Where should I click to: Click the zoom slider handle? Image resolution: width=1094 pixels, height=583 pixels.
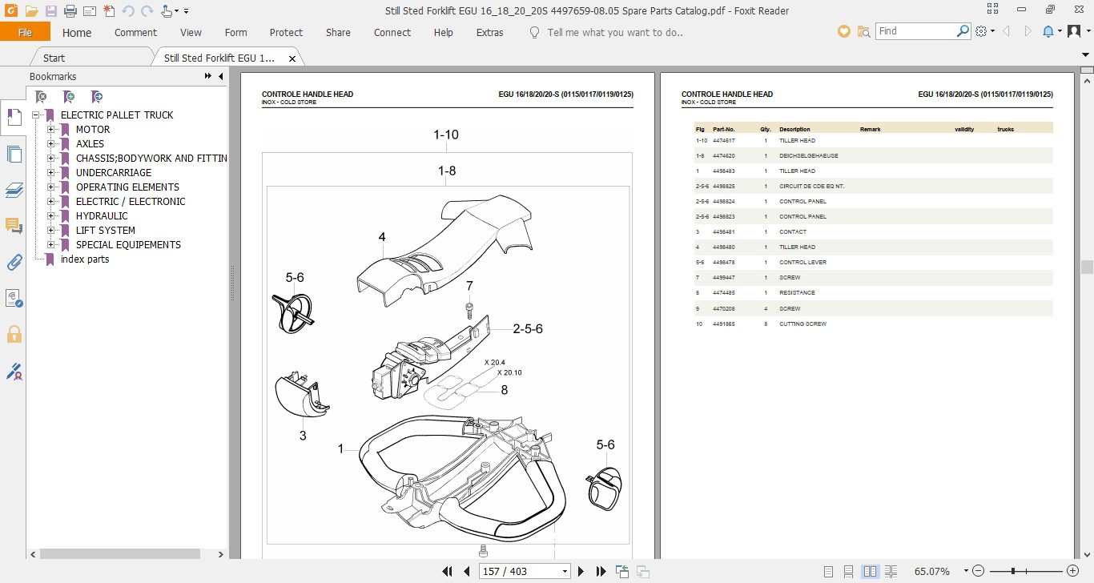1013,572
